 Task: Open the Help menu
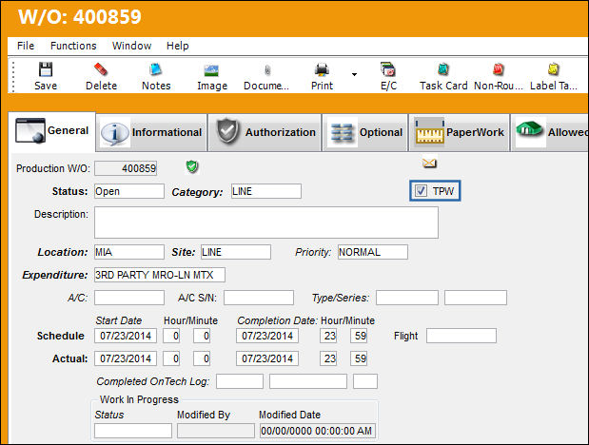tap(177, 46)
